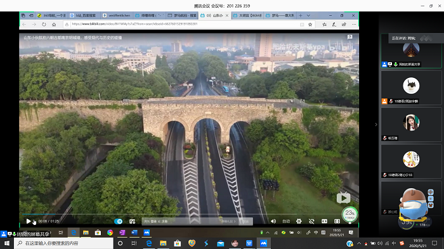Screen dimensions: 444x249
Task: Click the white cat avatar participant tile
Action: tap(411, 86)
